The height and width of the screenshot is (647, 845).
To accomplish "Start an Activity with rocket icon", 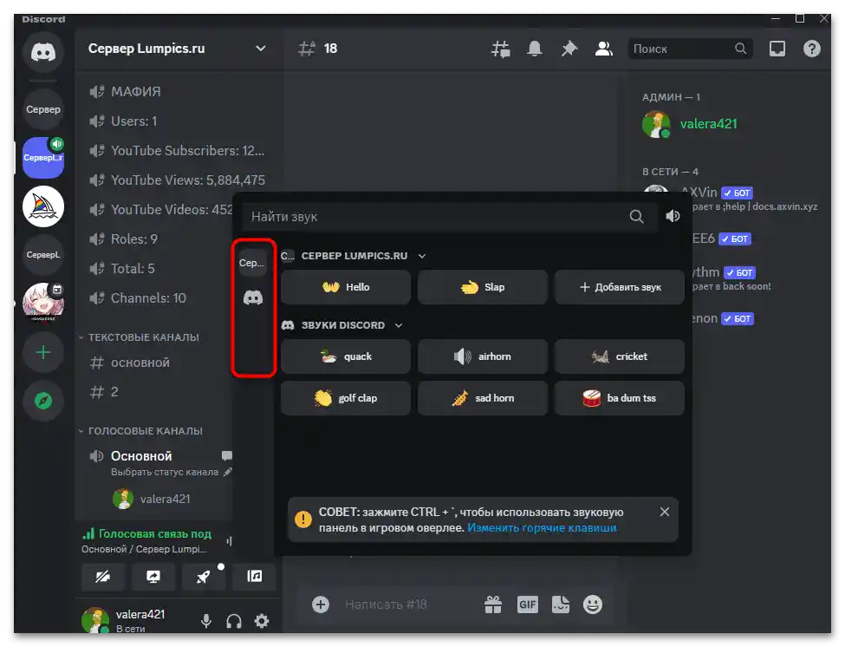I will [204, 577].
